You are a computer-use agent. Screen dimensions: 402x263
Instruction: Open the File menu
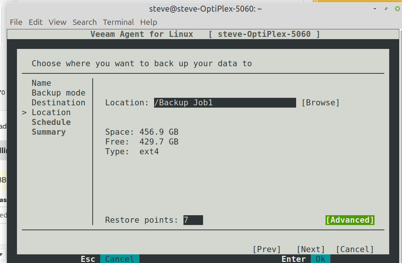click(16, 22)
